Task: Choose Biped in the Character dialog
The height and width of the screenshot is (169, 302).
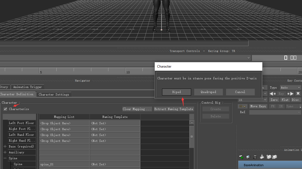Action: point(176,92)
